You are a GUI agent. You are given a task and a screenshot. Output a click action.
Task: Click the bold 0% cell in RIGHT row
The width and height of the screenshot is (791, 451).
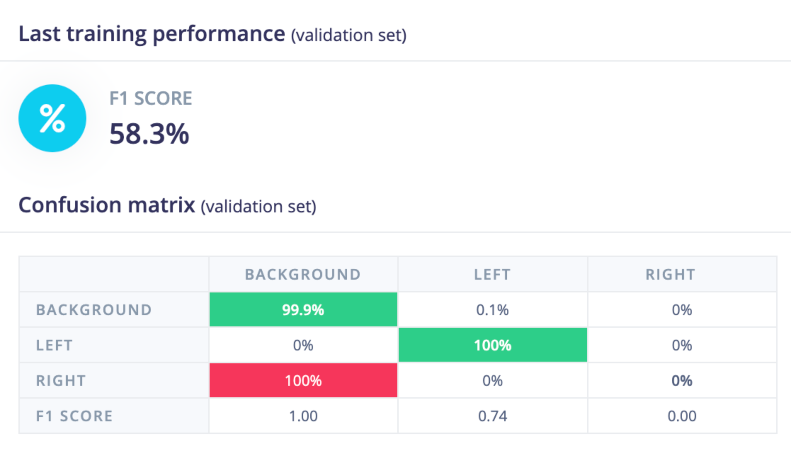[682, 381]
